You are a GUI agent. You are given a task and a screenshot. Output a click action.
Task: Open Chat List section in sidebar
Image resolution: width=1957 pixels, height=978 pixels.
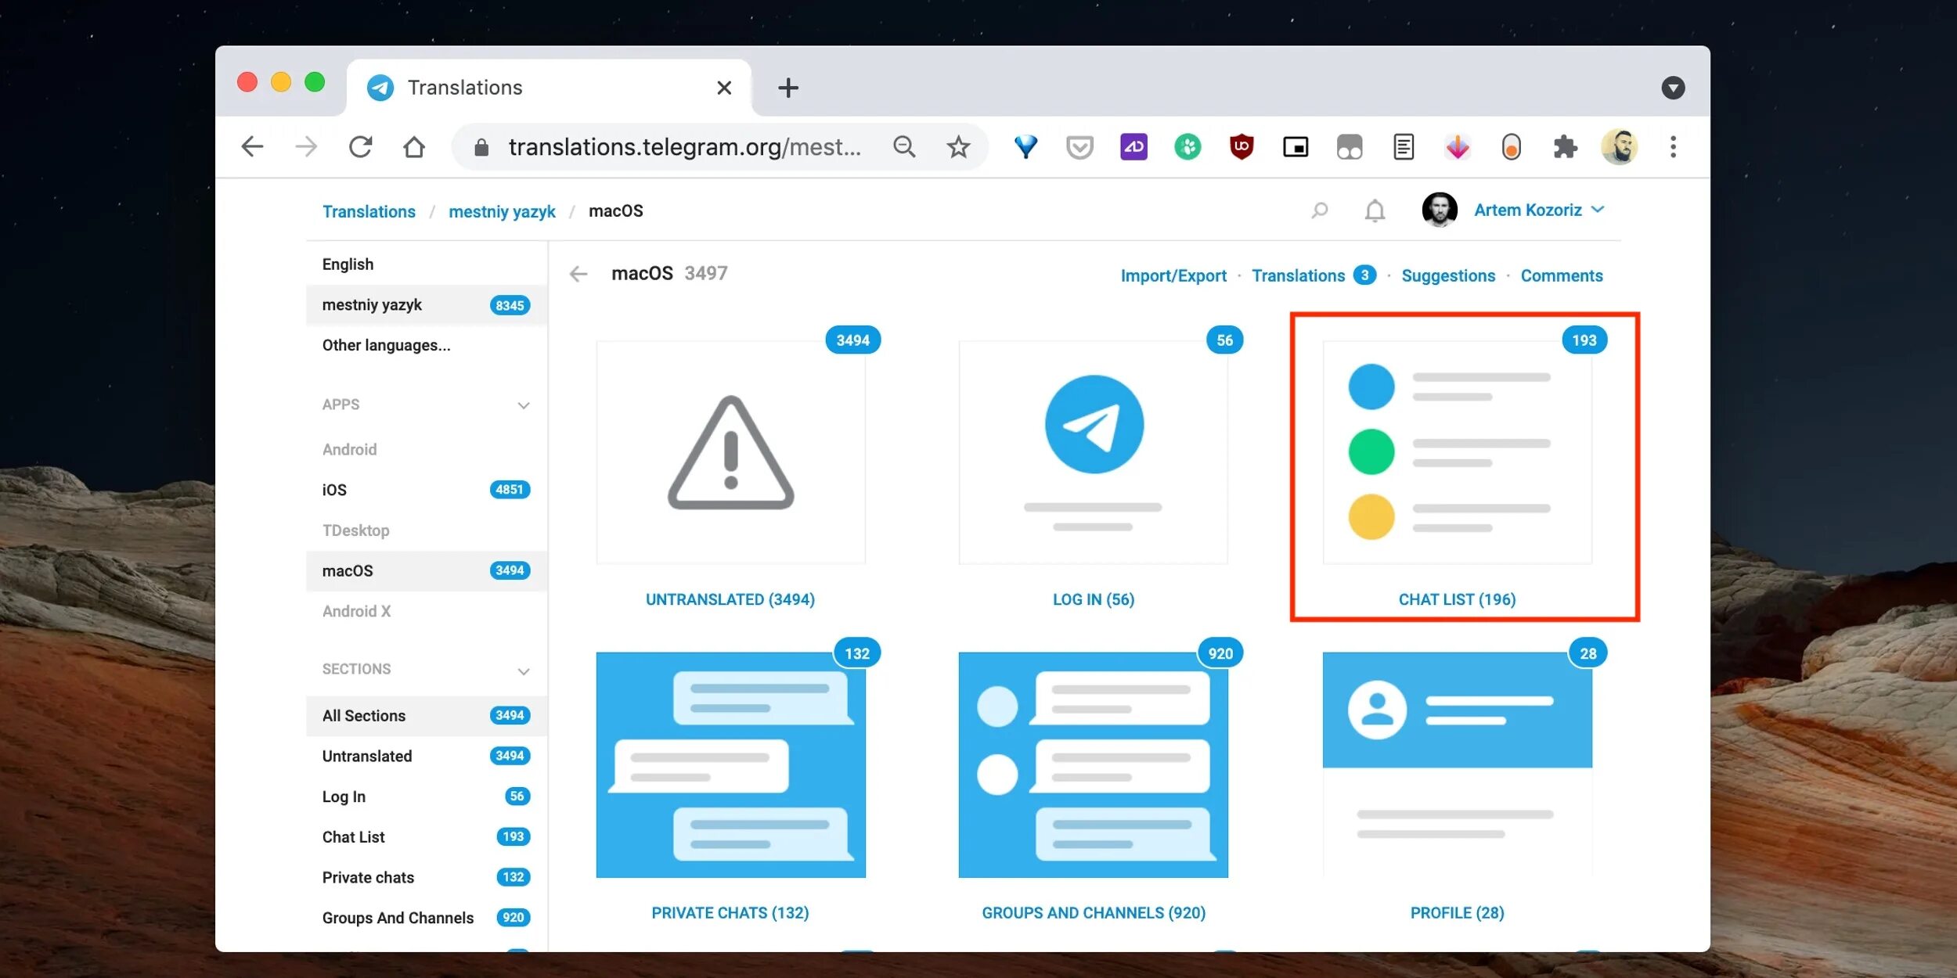click(427, 837)
